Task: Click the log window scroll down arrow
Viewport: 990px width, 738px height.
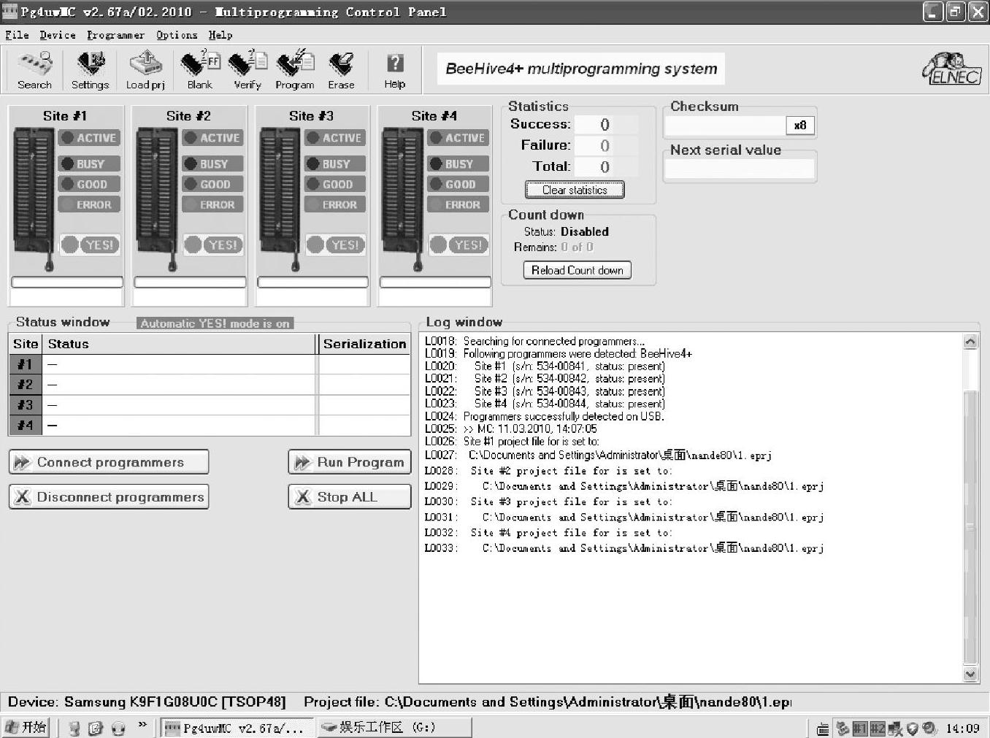Action: (x=970, y=674)
